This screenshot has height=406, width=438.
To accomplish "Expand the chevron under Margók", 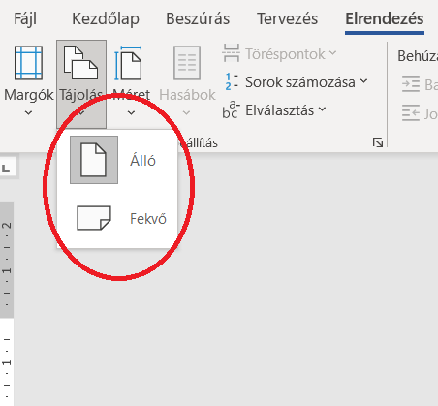I will [x=28, y=113].
